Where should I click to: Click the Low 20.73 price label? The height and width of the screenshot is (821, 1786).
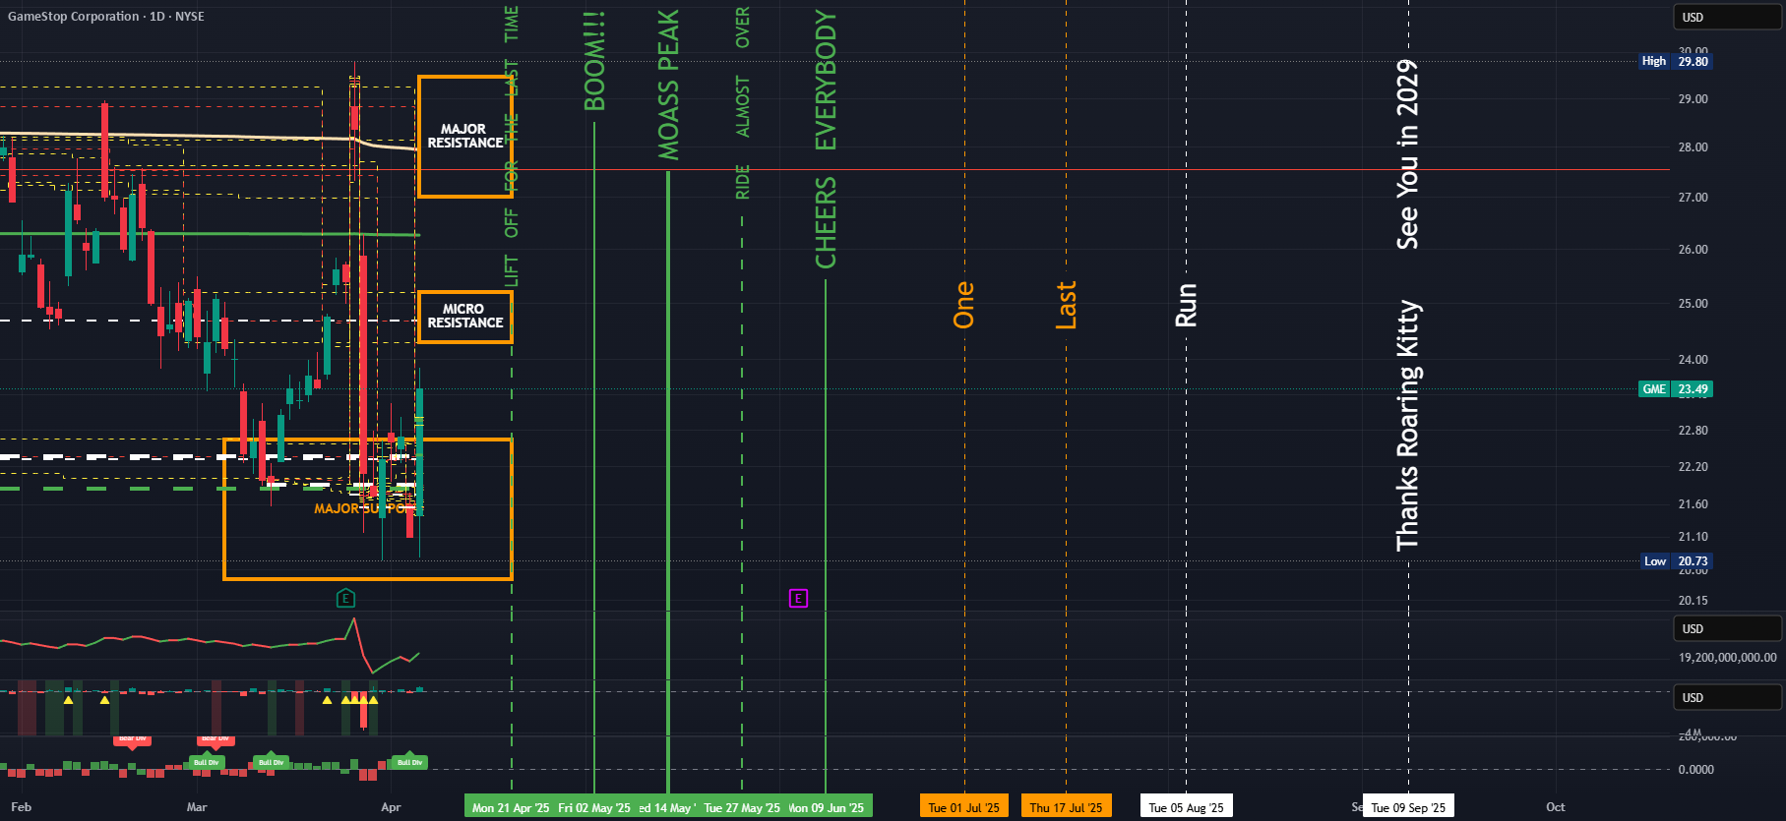(1677, 561)
